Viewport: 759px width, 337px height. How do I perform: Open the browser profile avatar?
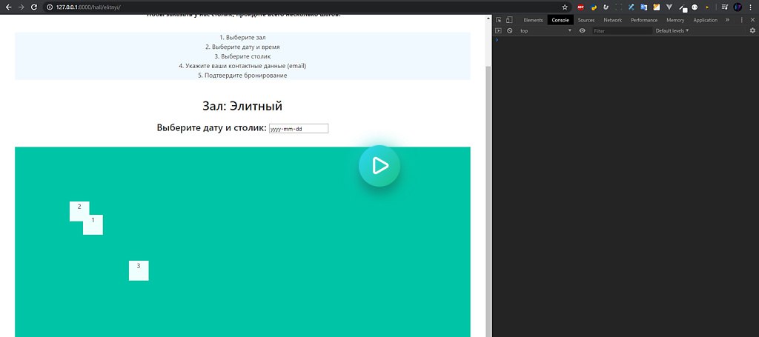(x=738, y=7)
